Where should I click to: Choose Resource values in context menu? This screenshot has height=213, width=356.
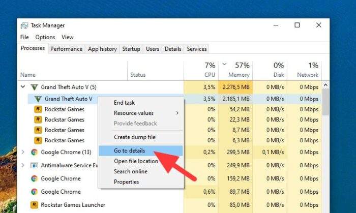pyautogui.click(x=141, y=113)
